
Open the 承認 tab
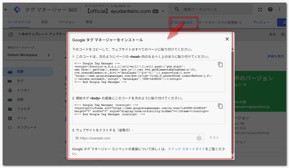[x=44, y=22]
